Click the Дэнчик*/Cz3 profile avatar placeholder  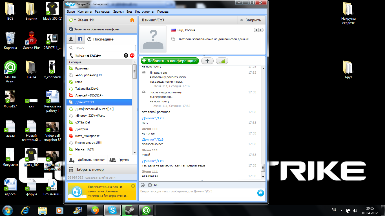(153, 39)
